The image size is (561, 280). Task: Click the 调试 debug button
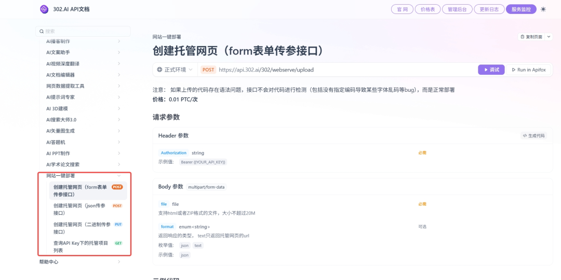(491, 69)
